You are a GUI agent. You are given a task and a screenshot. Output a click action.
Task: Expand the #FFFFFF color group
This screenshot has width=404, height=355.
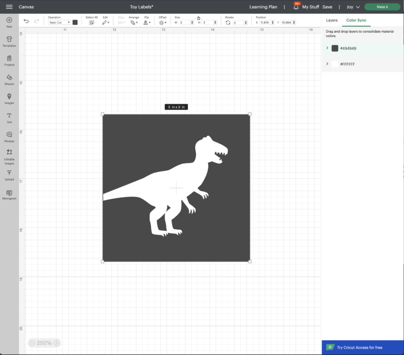327,64
